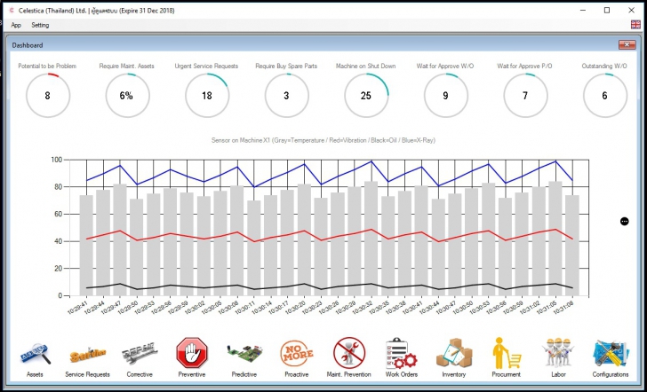Click the 'Predictive' text label
This screenshot has height=392, width=647.
(x=244, y=374)
